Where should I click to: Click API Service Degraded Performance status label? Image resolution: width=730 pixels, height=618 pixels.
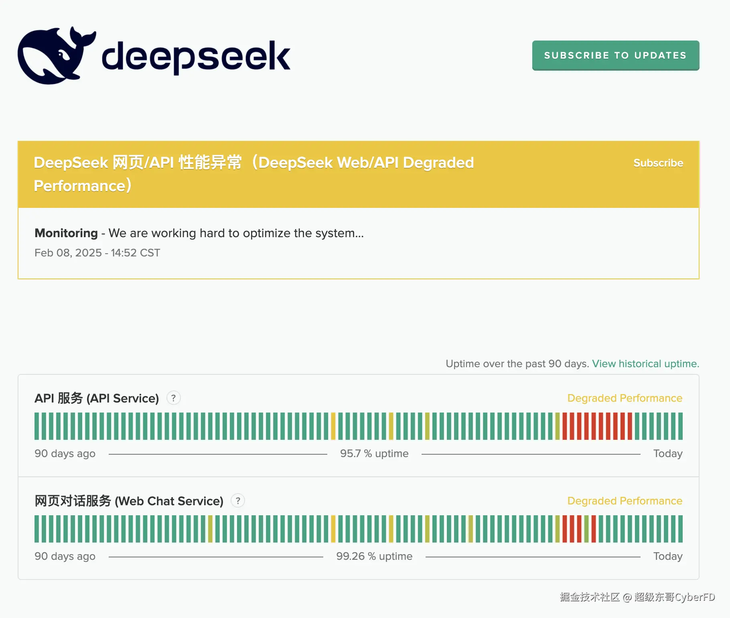pyautogui.click(x=625, y=398)
